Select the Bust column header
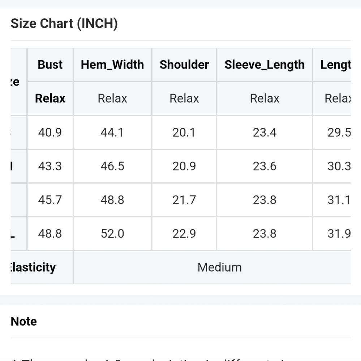Screen dimensions: 361x361 (50, 65)
